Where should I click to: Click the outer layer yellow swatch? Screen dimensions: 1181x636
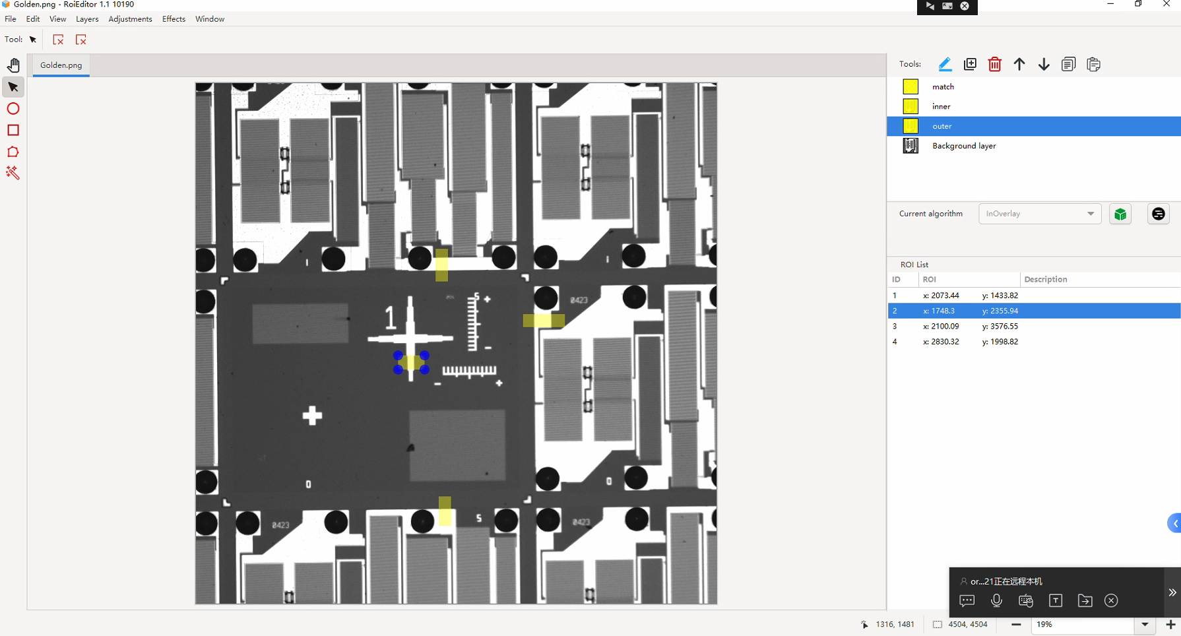[x=910, y=126]
